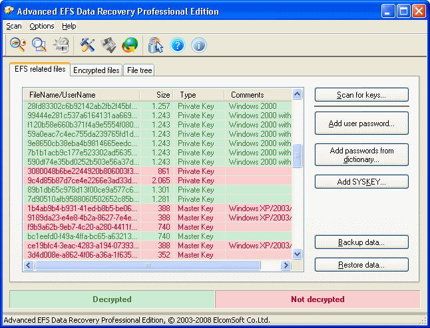430x328 pixels.
Task: Click the padlock with cursor toolbar icon
Action: (x=156, y=44)
